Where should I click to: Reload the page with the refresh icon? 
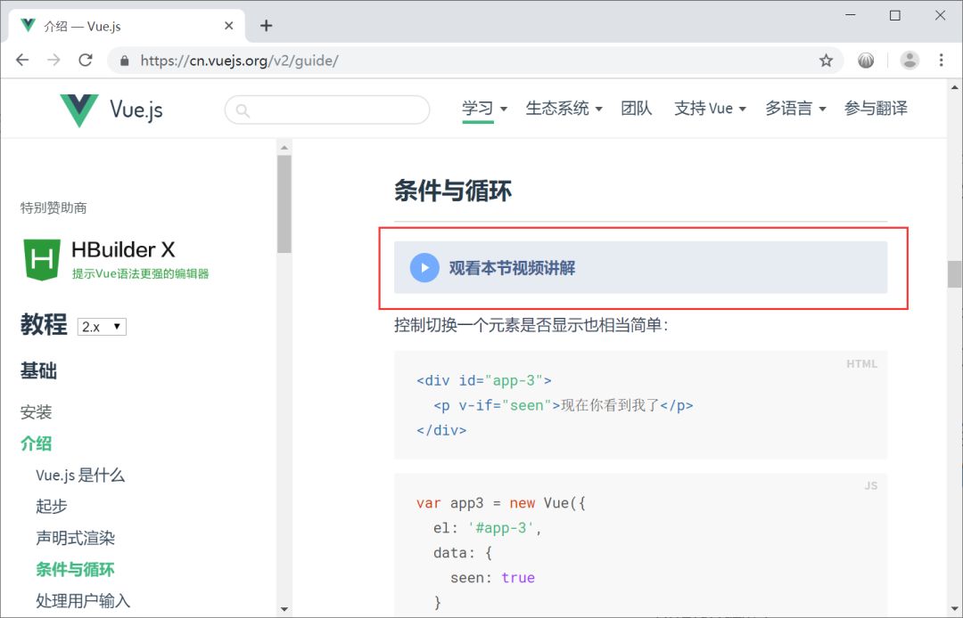point(85,61)
